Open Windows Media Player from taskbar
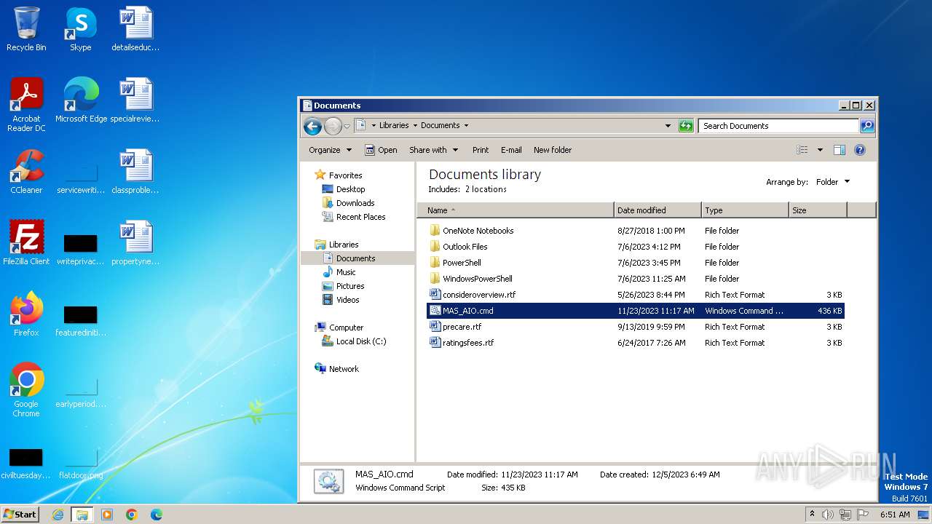Image resolution: width=932 pixels, height=524 pixels. [107, 515]
